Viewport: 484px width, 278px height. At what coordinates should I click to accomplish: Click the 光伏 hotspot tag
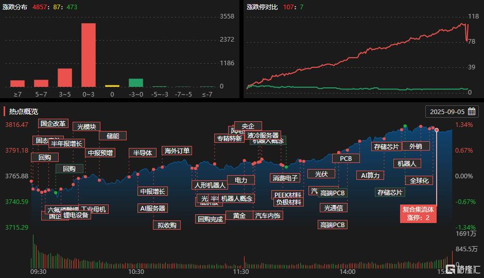(x=321, y=174)
